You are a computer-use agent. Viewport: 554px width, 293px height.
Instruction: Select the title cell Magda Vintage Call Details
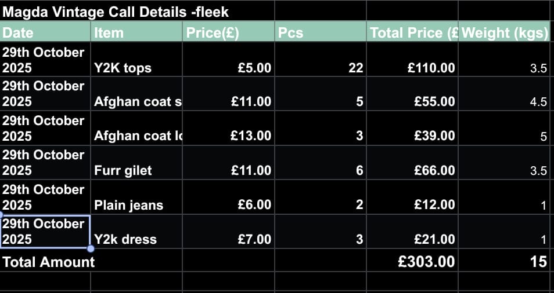point(116,11)
